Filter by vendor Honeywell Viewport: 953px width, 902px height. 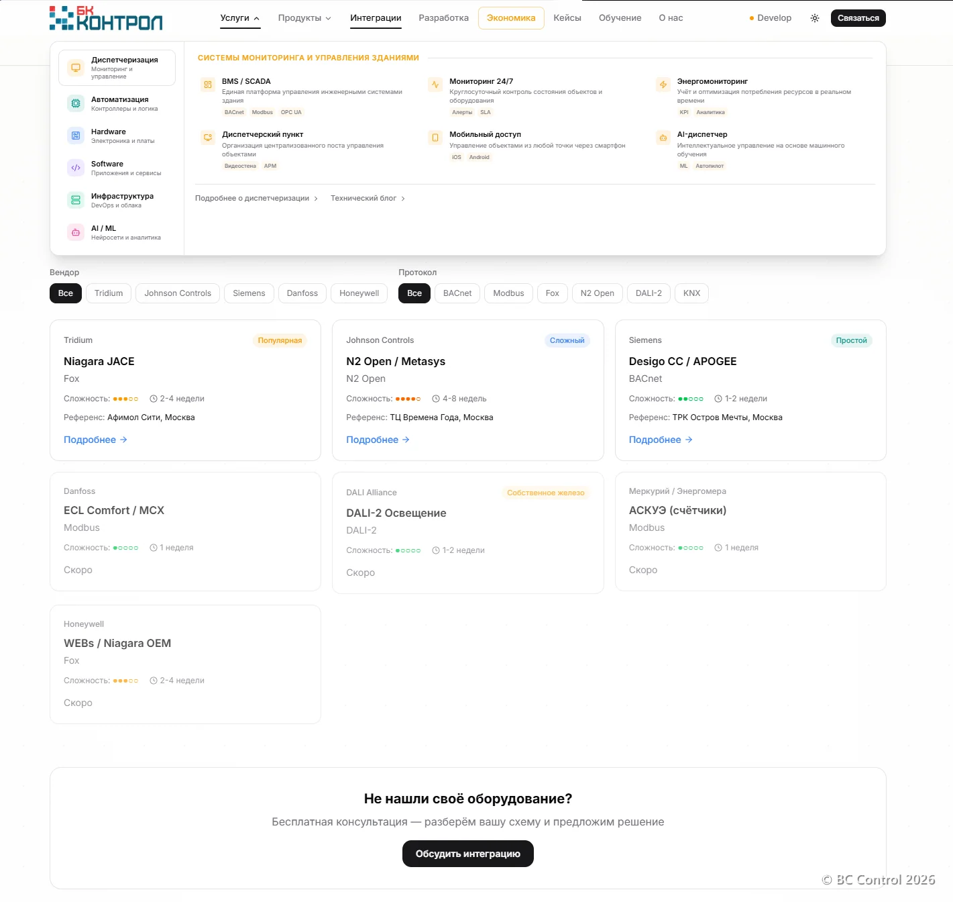point(359,293)
